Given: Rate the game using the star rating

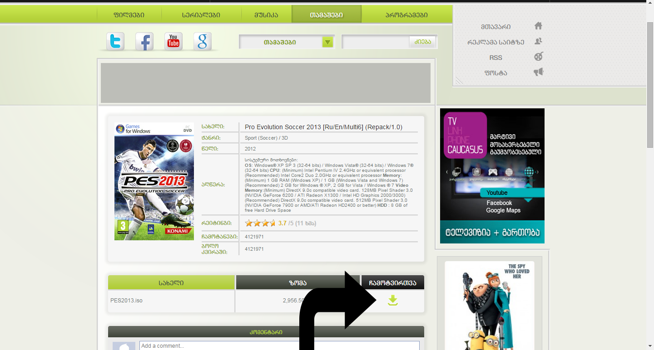Looking at the screenshot, I should [x=260, y=223].
